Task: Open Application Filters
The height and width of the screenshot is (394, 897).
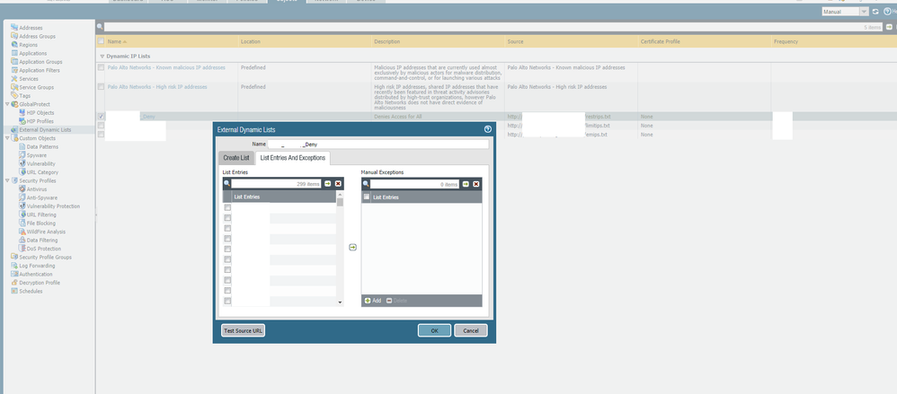Action: (x=40, y=70)
